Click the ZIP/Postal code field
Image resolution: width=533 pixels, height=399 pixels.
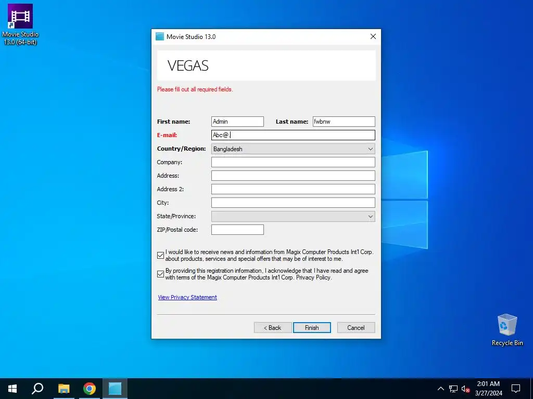click(237, 230)
